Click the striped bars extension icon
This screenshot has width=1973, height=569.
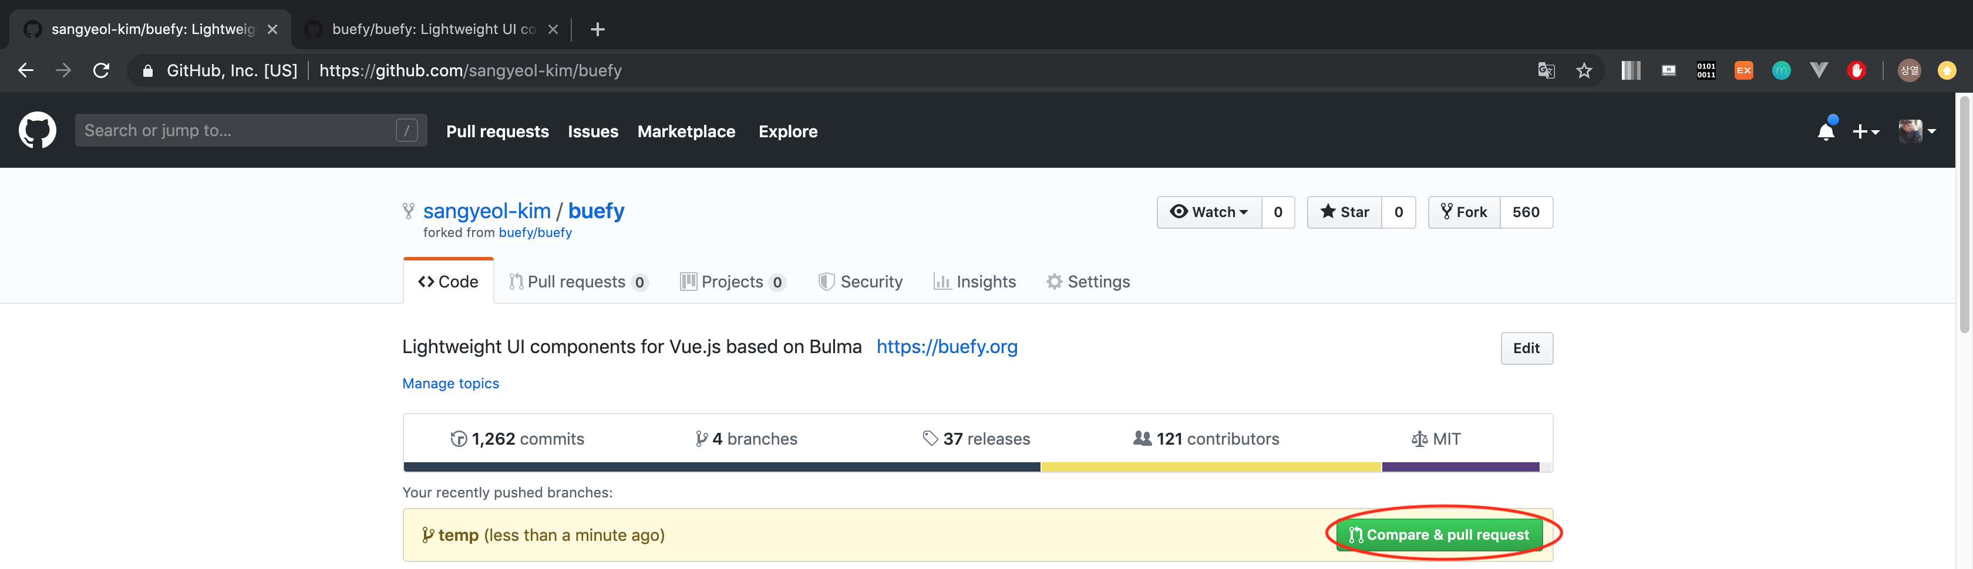1631,70
